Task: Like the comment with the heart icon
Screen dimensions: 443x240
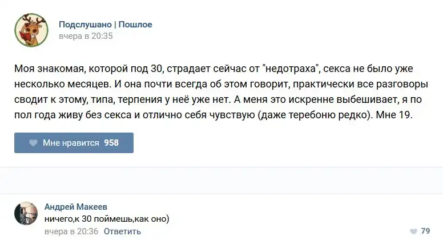Action: tap(413, 231)
